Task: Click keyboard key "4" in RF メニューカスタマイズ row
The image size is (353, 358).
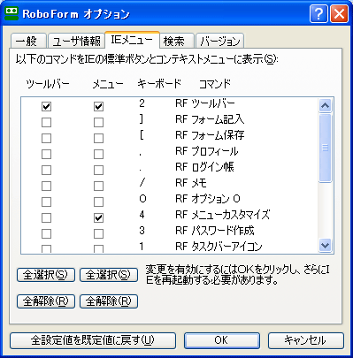Action: tap(142, 215)
